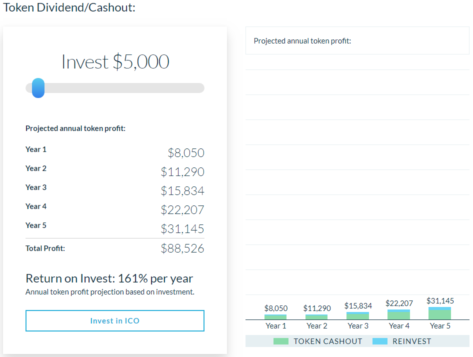Click the Year 3 chart bar
473x357 pixels.
pos(357,316)
